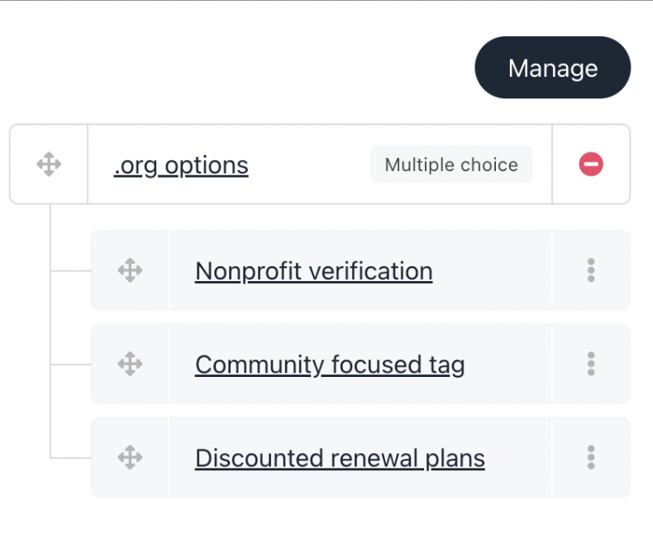Click the Community focused tag move handle
This screenshot has height=539, width=653.
coord(130,364)
